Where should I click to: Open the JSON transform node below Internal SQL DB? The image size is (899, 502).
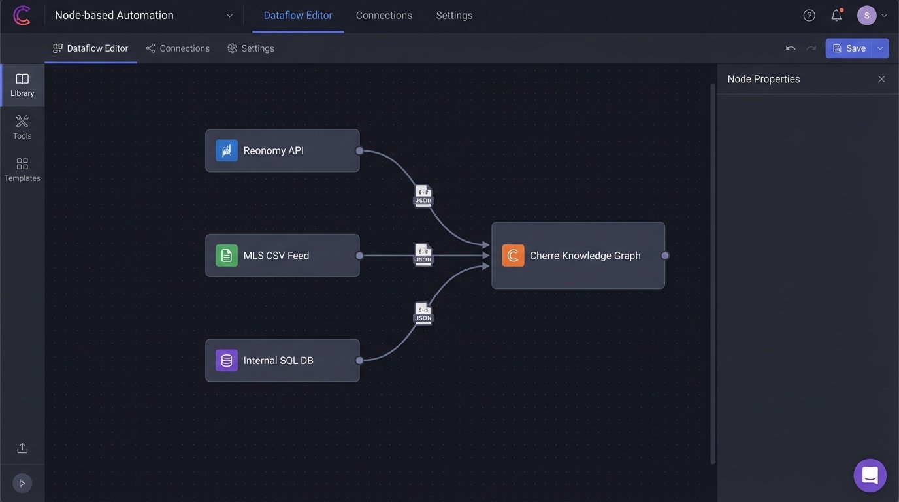pyautogui.click(x=422, y=312)
